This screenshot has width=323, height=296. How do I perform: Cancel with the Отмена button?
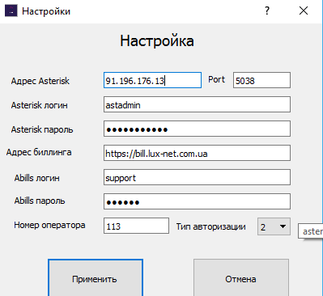pyautogui.click(x=241, y=278)
